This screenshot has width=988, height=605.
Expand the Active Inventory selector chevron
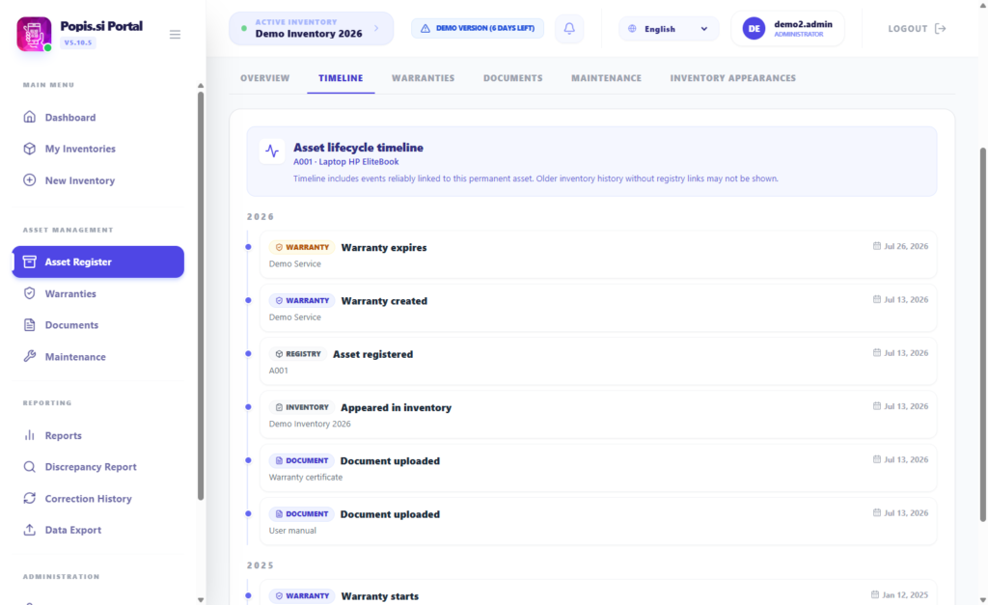[x=376, y=28]
